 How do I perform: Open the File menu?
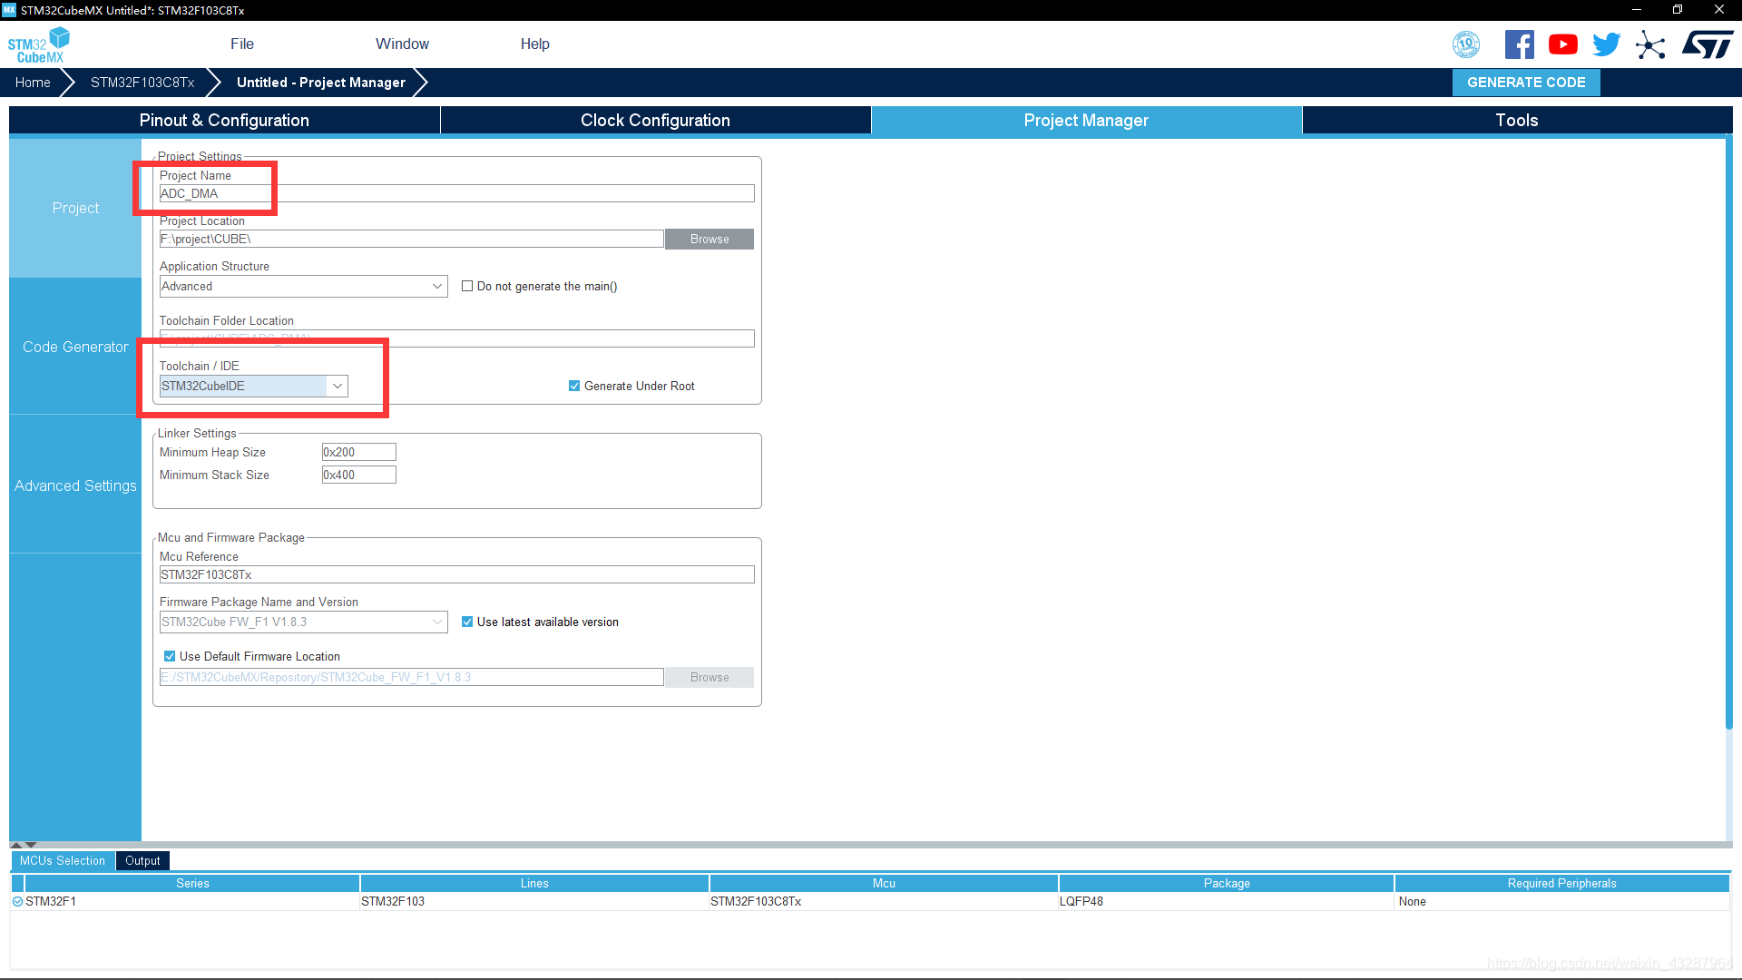click(240, 43)
